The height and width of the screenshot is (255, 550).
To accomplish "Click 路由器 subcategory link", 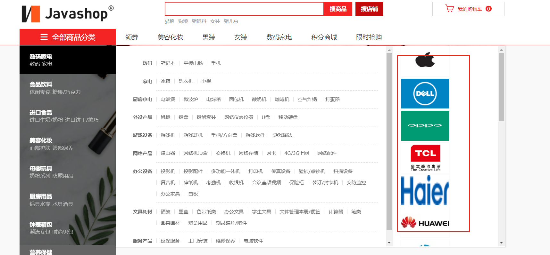I will tap(168, 153).
